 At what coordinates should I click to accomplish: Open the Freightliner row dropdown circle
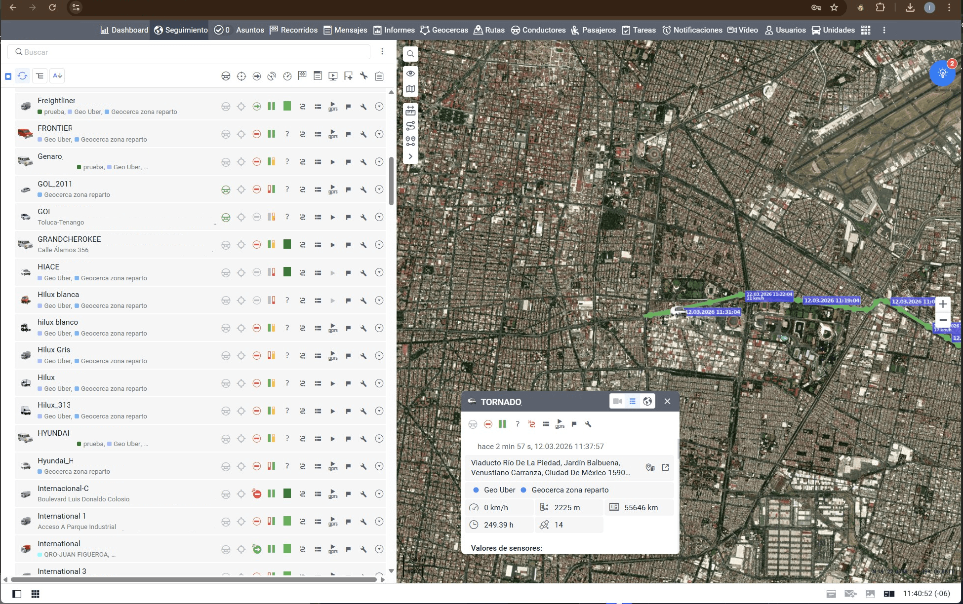coord(379,107)
